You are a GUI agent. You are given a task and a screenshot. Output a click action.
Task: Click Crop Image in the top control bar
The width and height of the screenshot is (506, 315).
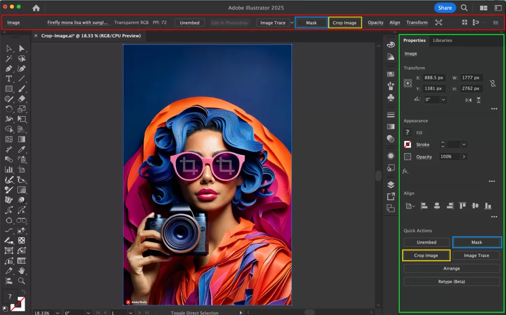tap(344, 23)
